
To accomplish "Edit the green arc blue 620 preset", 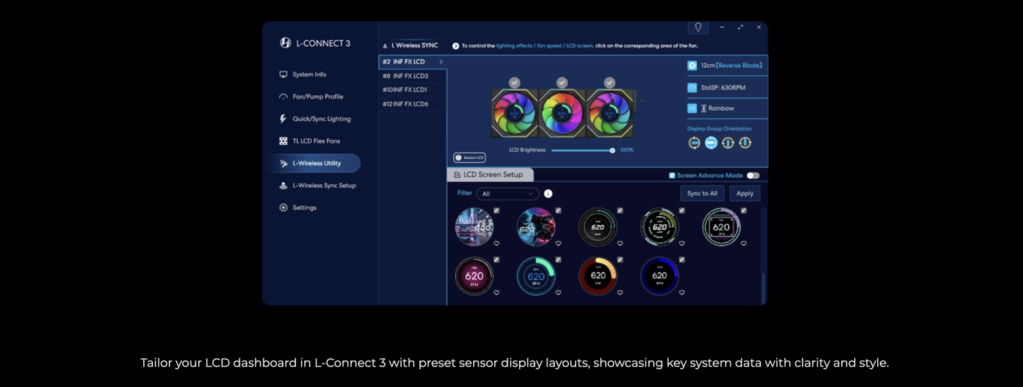I will 558,260.
